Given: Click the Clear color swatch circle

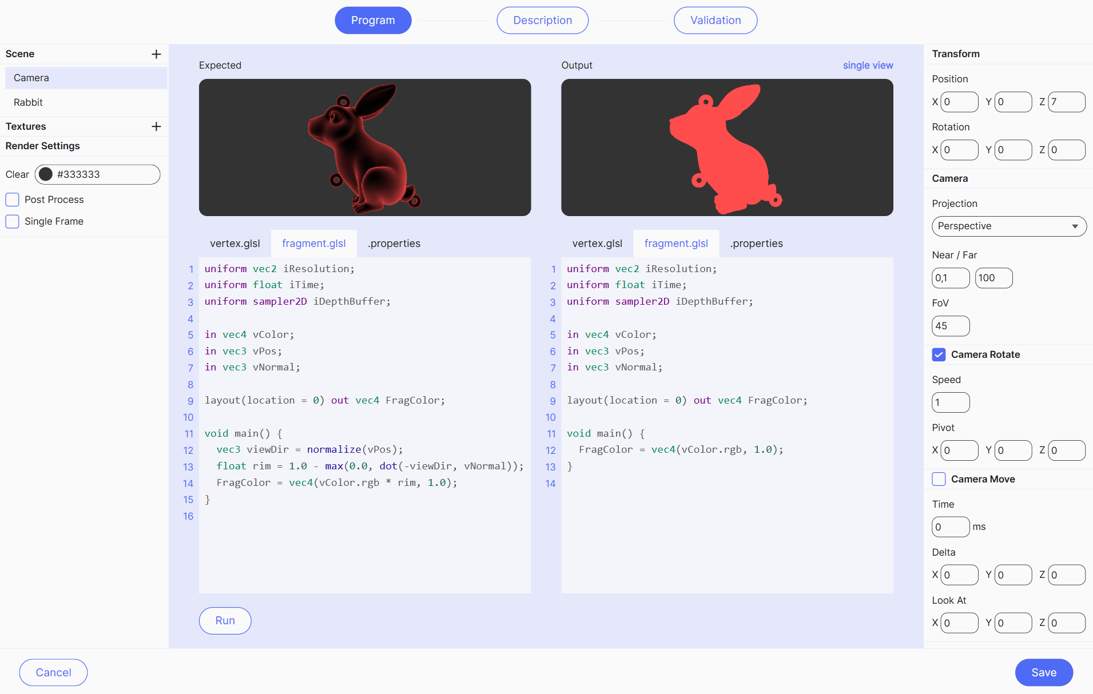Looking at the screenshot, I should click(46, 174).
